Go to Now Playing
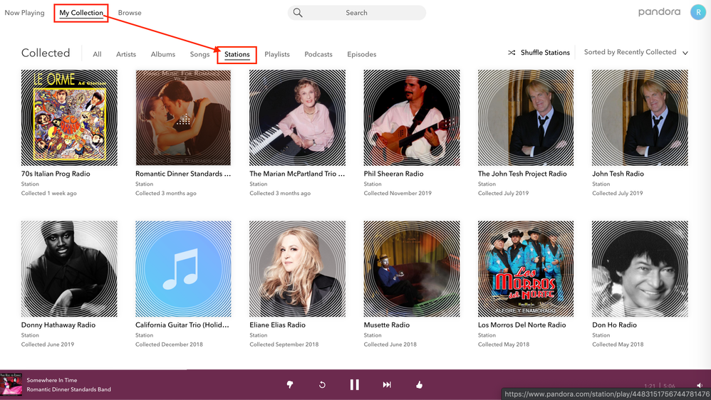This screenshot has width=711, height=400. click(24, 13)
